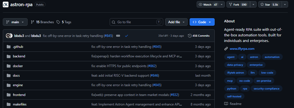Expand the Star lists dropdown arrow
The image size is (294, 108).
click(x=285, y=4)
